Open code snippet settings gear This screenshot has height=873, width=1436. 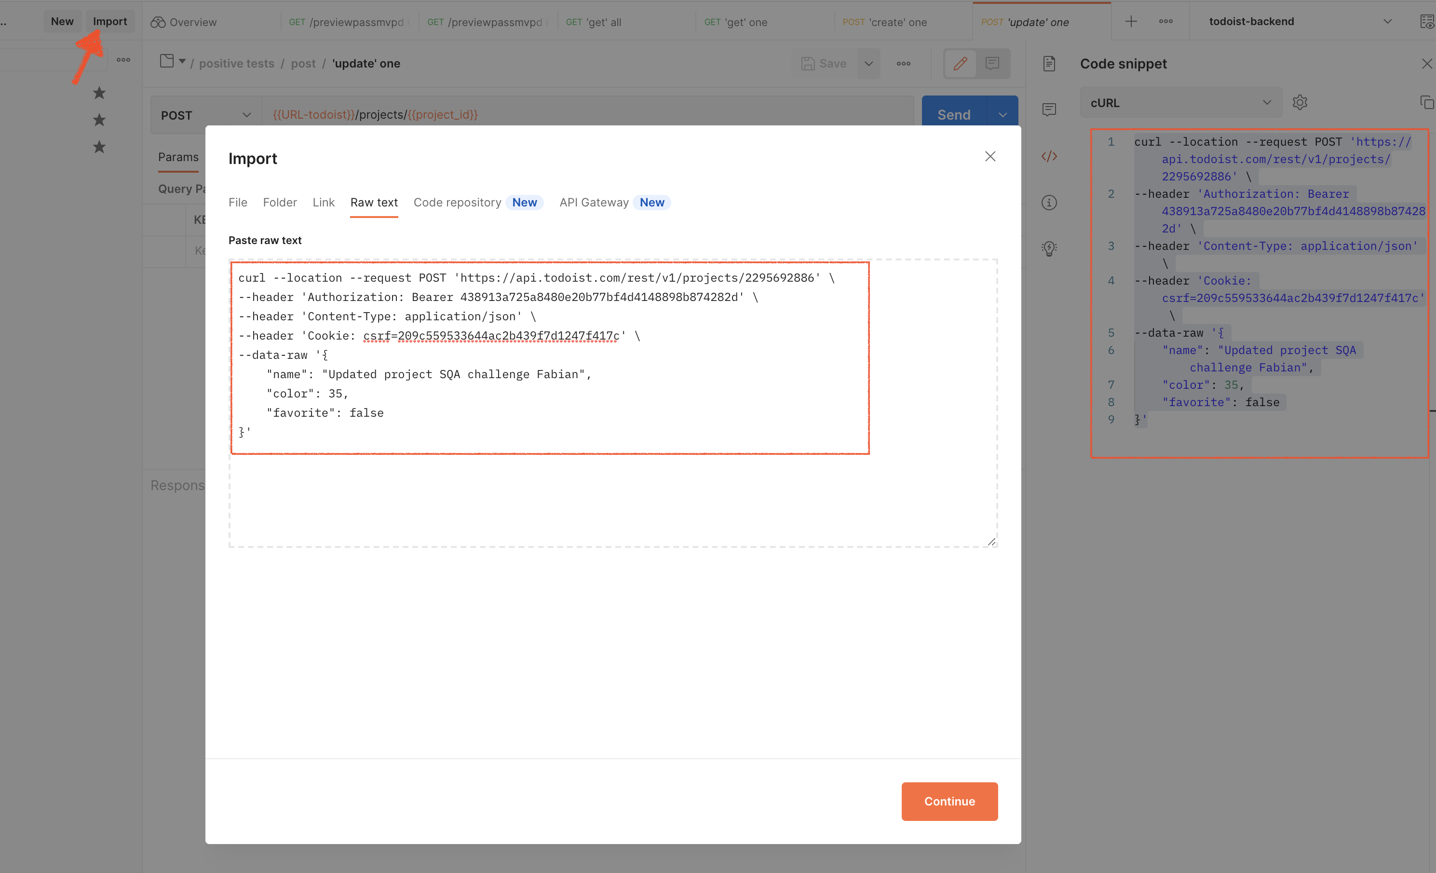1300,103
